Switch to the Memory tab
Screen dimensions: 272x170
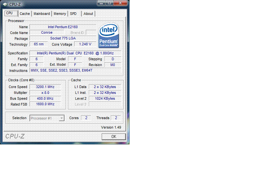[60, 14]
